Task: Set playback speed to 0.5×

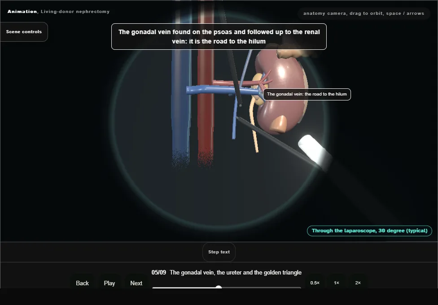Action: coord(315,283)
